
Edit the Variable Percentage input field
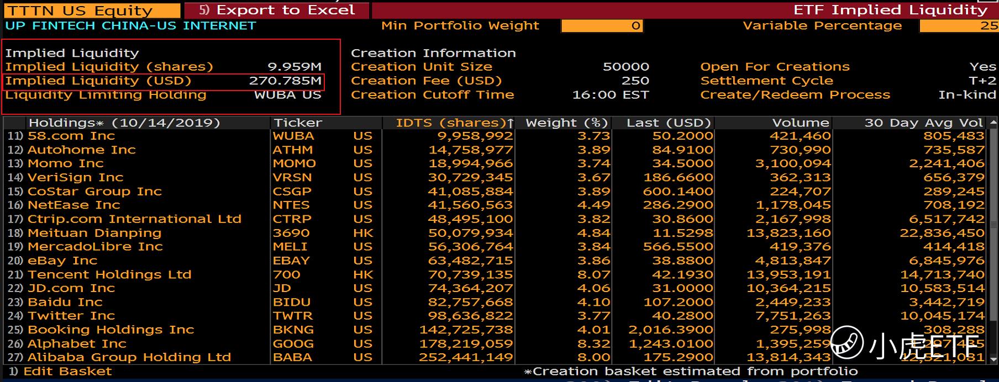point(959,26)
